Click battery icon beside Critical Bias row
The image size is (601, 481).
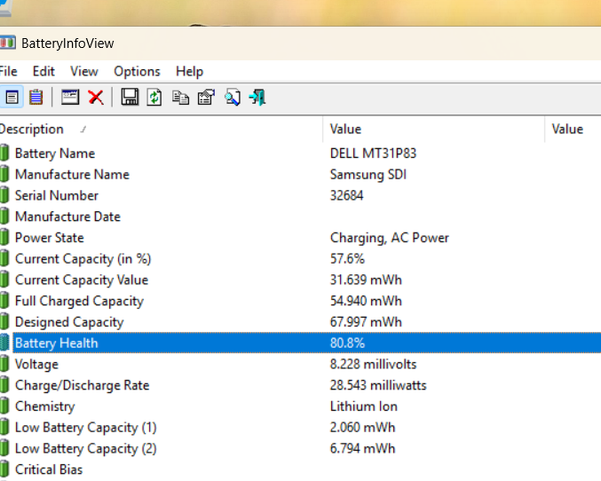pos(4,469)
